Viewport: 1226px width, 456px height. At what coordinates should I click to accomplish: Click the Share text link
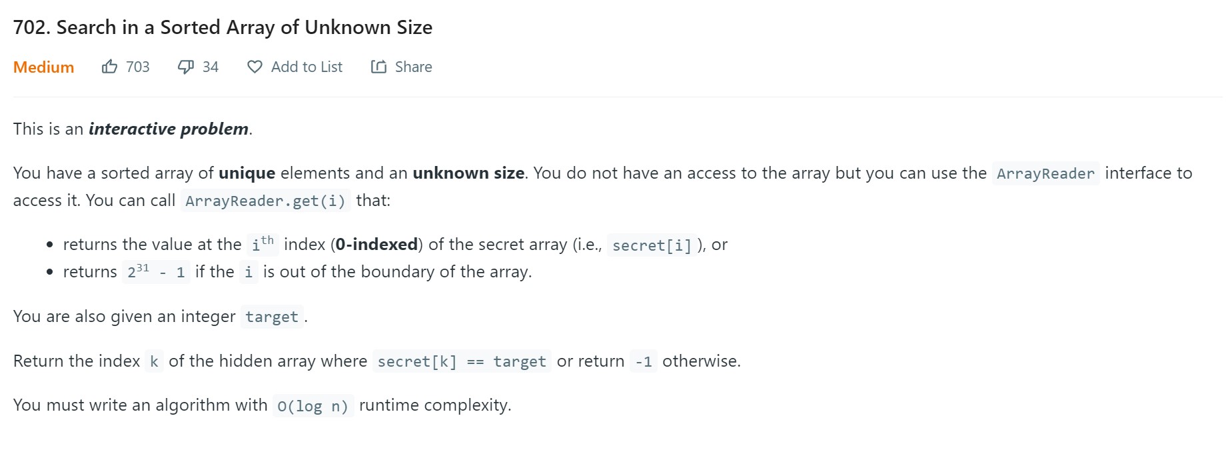pos(413,67)
